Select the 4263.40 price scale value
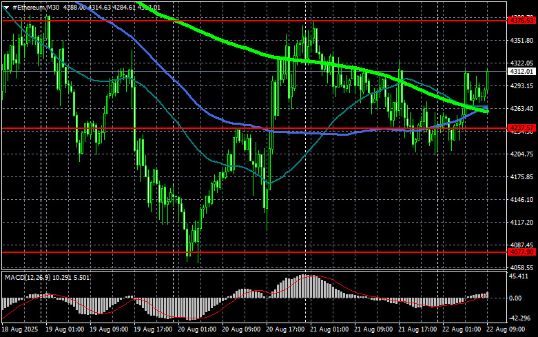 pos(522,108)
